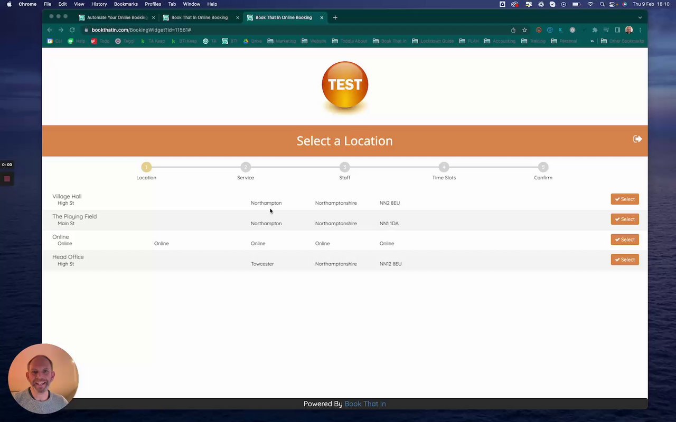
Task: Open the Help bookmark
Action: (x=77, y=41)
